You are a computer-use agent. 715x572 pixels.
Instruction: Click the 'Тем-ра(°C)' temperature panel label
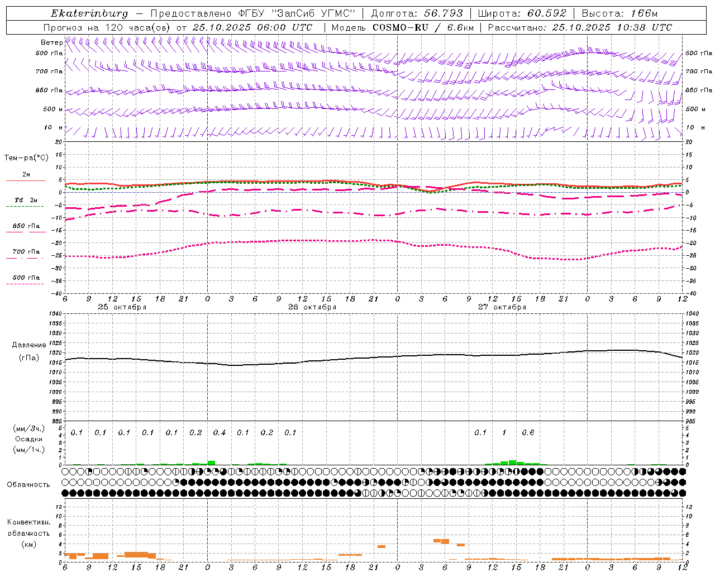click(26, 158)
